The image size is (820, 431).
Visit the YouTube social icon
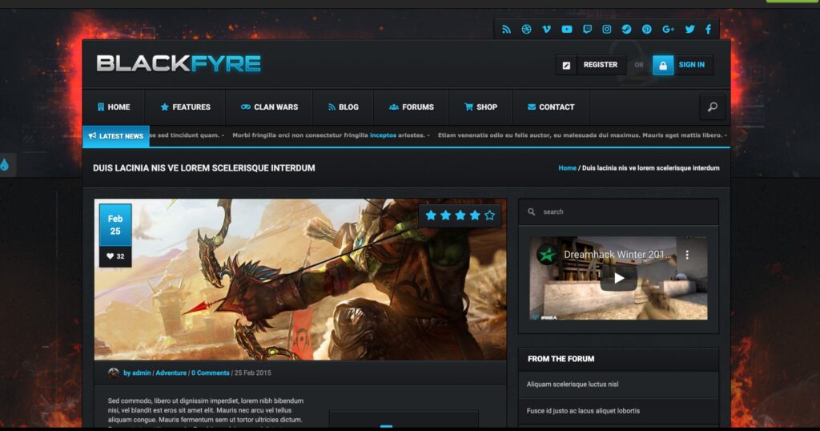pos(567,30)
